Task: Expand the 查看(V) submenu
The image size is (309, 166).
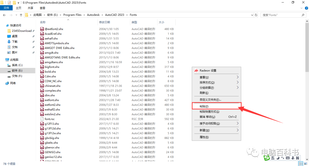Action: click(237, 77)
